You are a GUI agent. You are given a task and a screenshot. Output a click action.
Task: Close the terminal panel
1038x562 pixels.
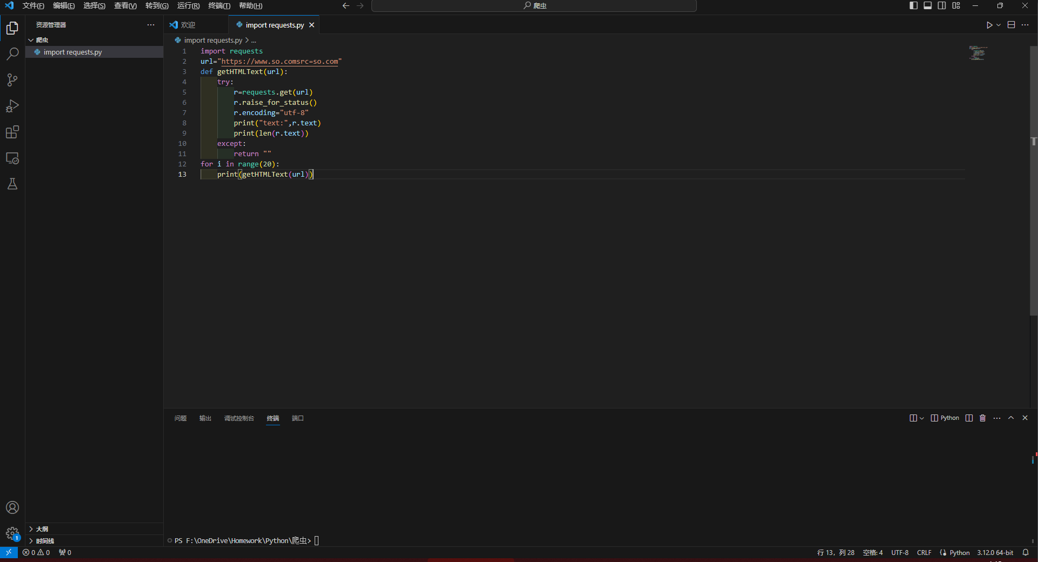[1025, 418]
